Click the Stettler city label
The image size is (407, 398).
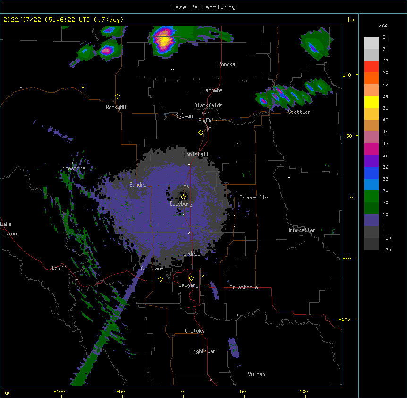[299, 112]
